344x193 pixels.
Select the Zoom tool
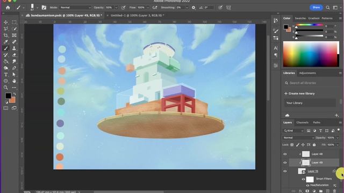(x=6, y=87)
